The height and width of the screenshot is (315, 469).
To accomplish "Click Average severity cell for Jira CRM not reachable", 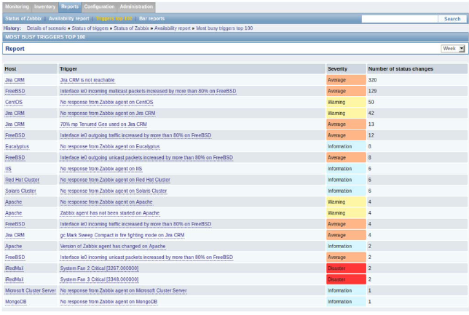I will tap(346, 80).
